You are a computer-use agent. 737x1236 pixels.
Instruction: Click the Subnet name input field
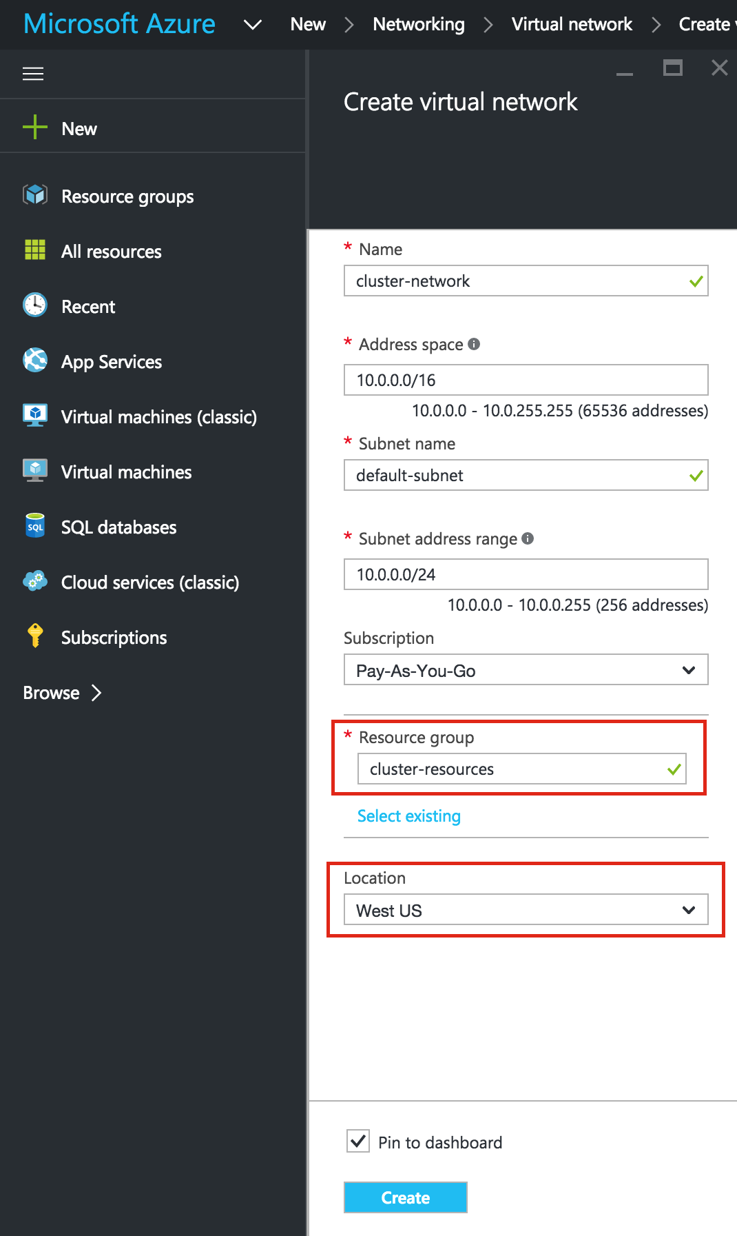click(x=526, y=475)
